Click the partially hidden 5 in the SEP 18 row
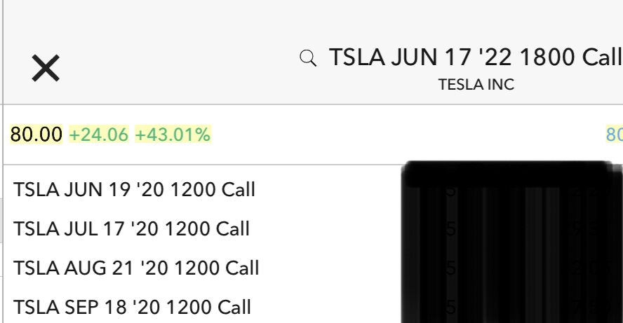 (451, 308)
